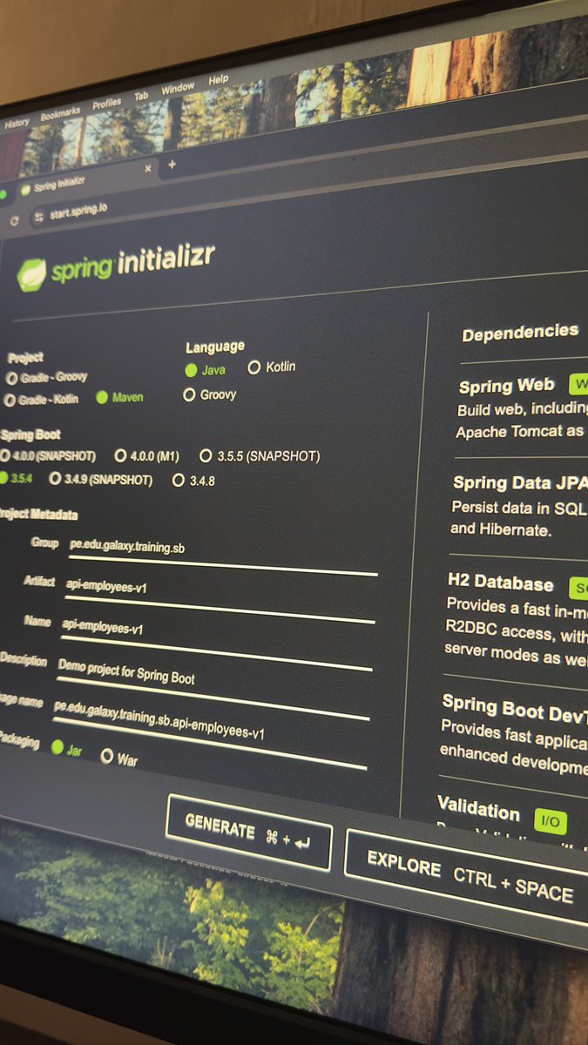Click the Spring Boot section label
Image resolution: width=588 pixels, height=1045 pixels.
pyautogui.click(x=30, y=434)
